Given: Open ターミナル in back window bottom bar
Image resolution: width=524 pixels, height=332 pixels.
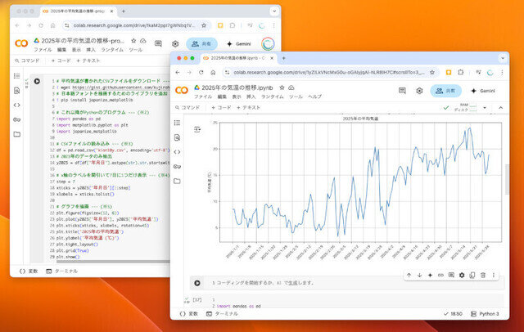Looking at the screenshot, I should pos(62,271).
